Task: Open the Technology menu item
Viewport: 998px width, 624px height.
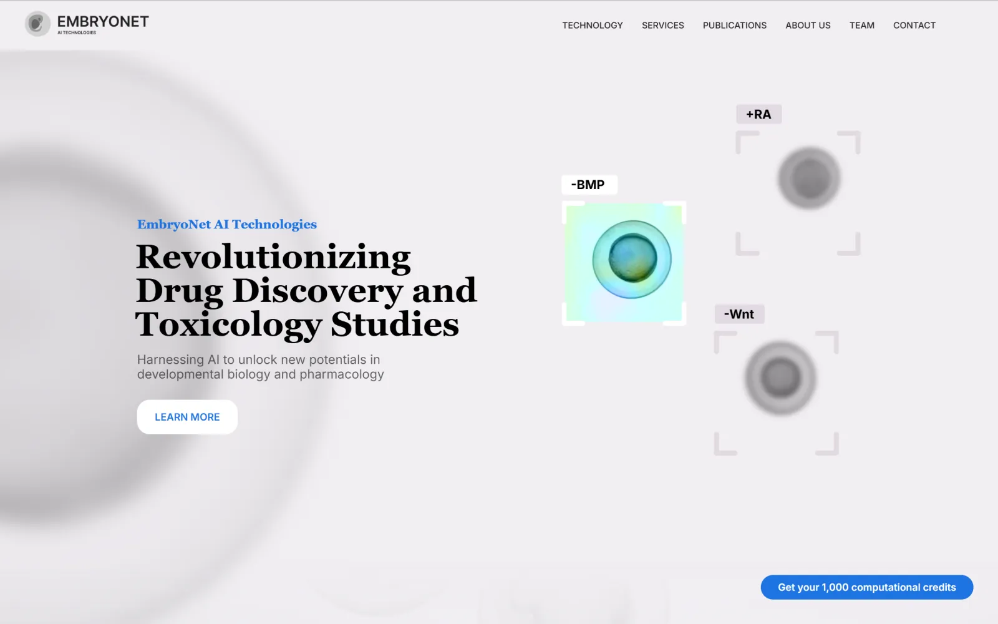Action: [x=593, y=26]
